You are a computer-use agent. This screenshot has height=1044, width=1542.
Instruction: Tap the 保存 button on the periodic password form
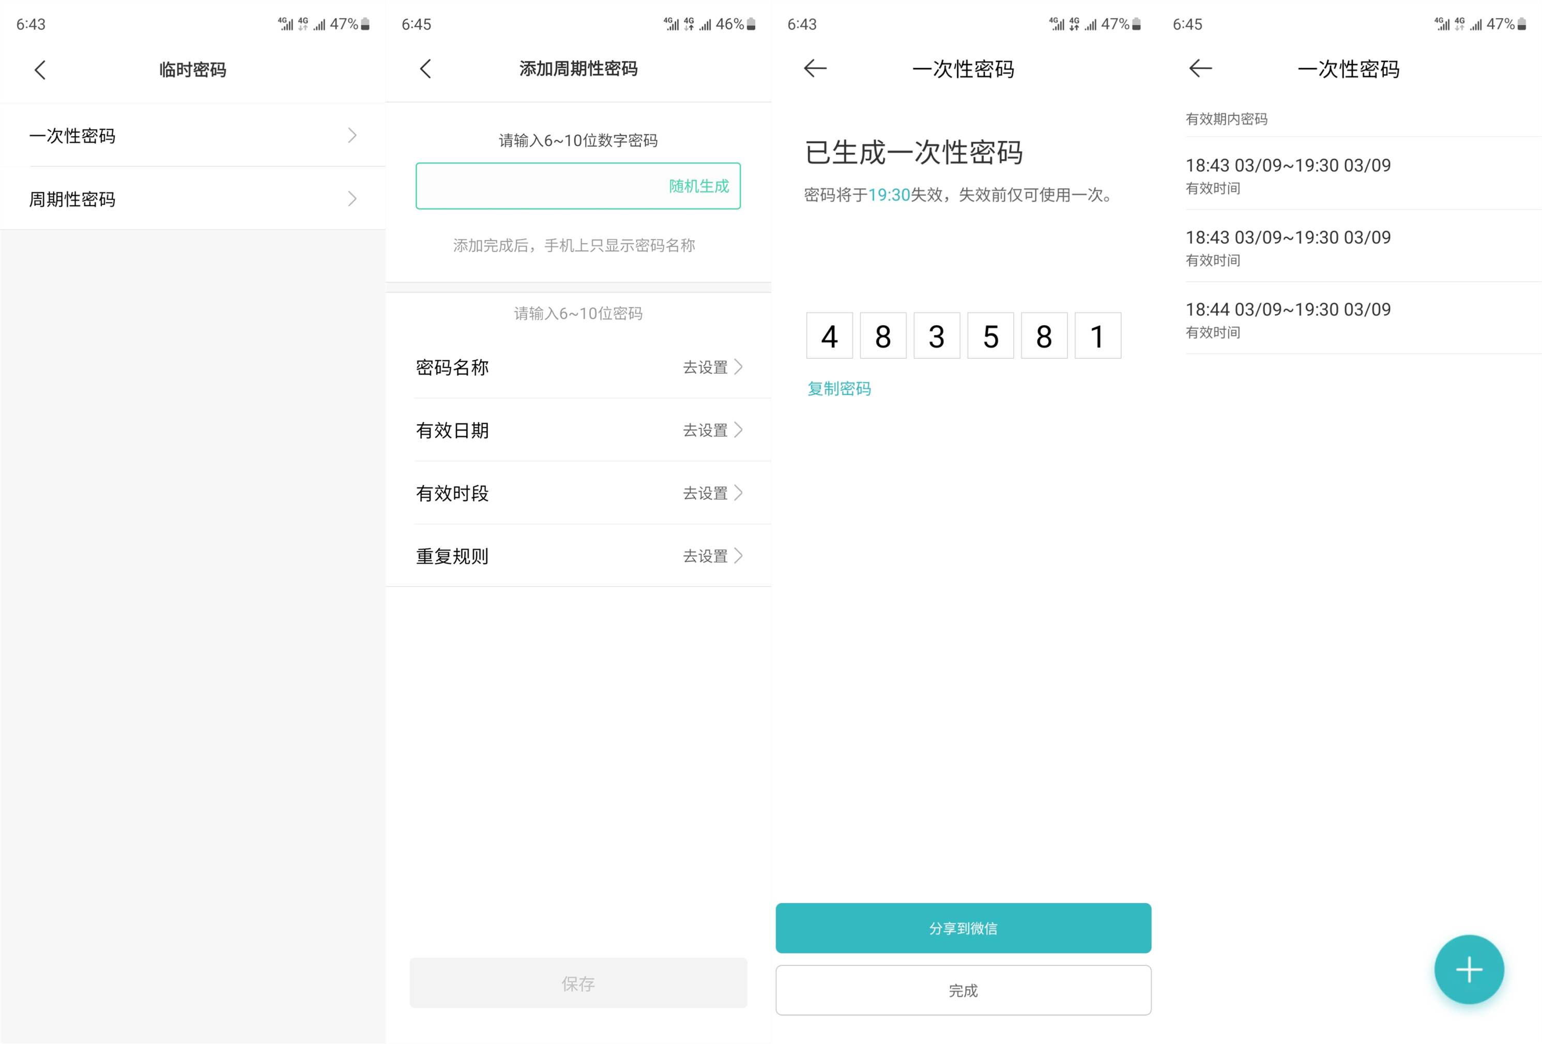click(578, 984)
